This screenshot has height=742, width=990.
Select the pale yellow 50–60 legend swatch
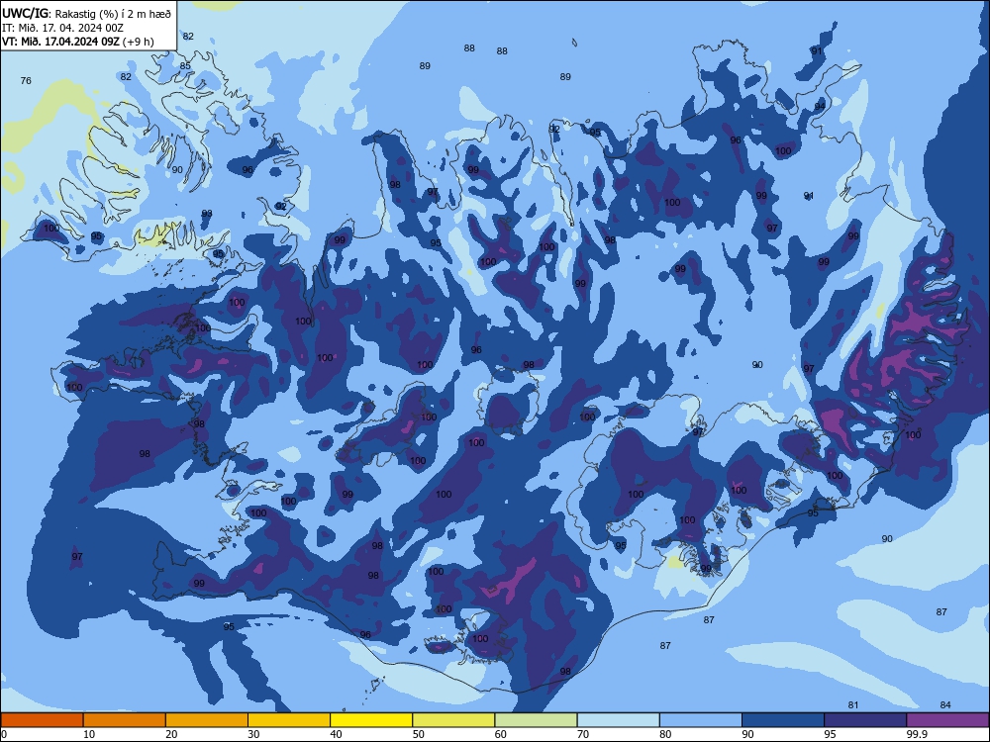453,720
